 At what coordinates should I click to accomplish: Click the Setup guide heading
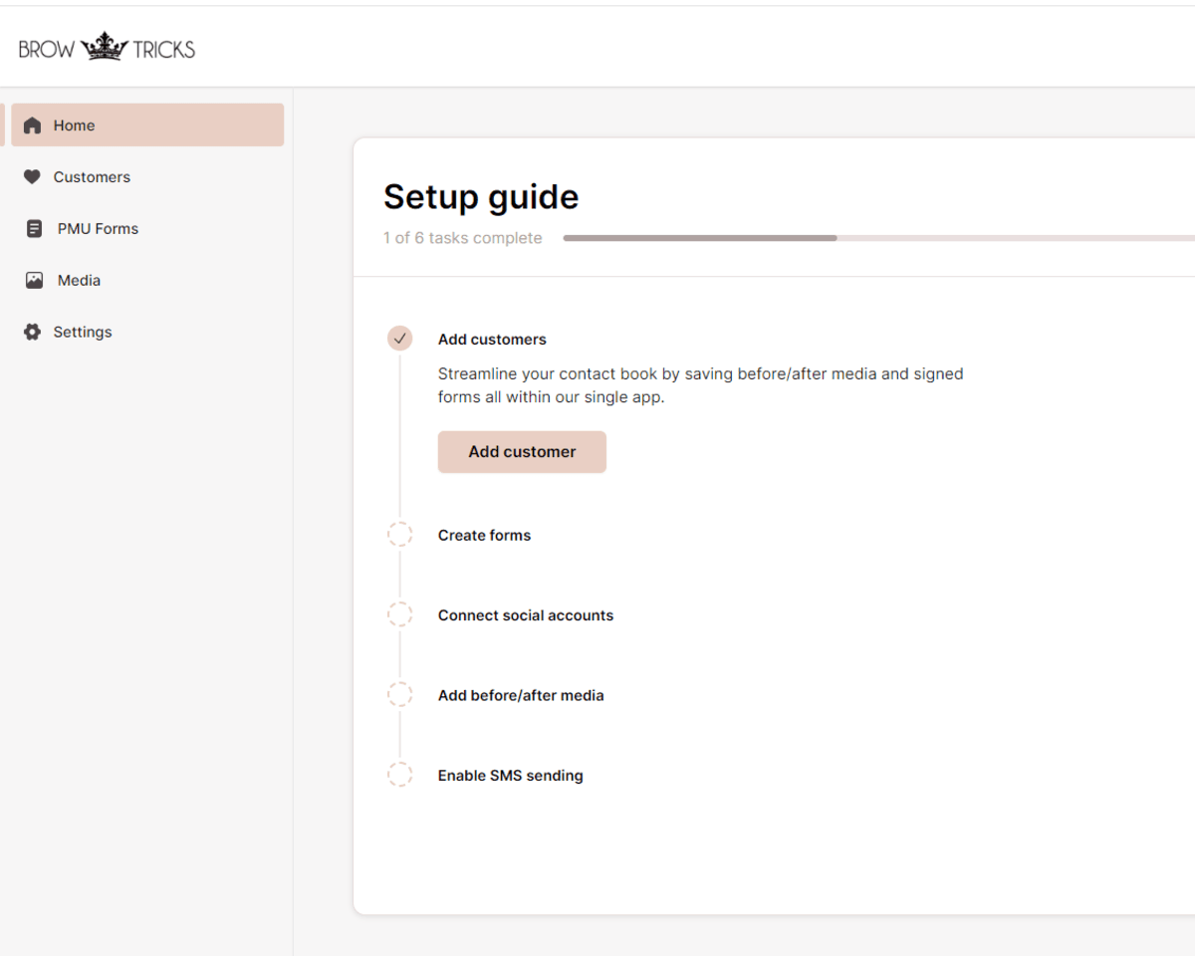[x=480, y=197]
